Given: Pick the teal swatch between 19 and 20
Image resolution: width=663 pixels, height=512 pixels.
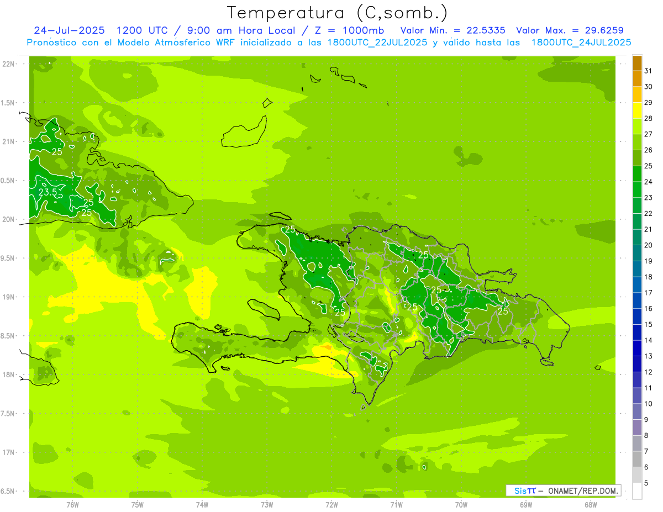Looking at the screenshot, I should tap(637, 253).
